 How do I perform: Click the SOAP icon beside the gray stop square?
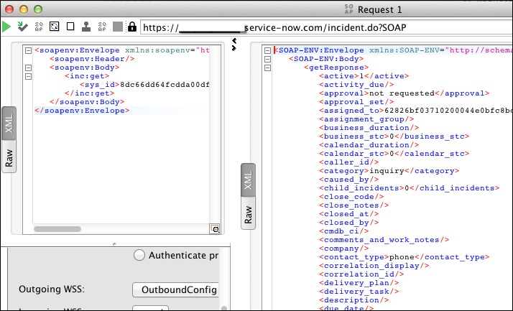point(102,27)
